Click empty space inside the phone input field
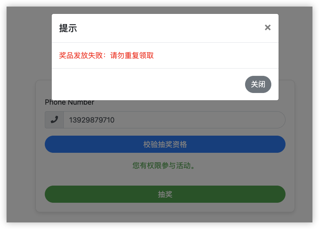Image resolution: width=319 pixels, height=229 pixels. [x=200, y=120]
